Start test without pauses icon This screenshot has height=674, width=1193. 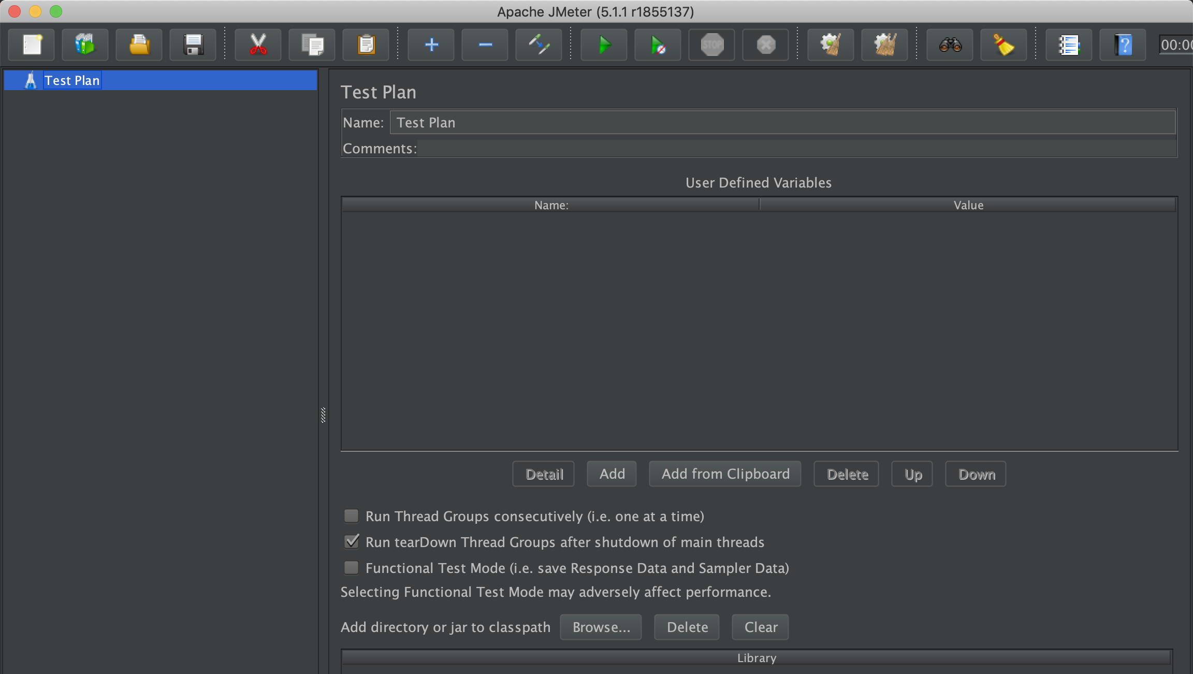pyautogui.click(x=658, y=45)
